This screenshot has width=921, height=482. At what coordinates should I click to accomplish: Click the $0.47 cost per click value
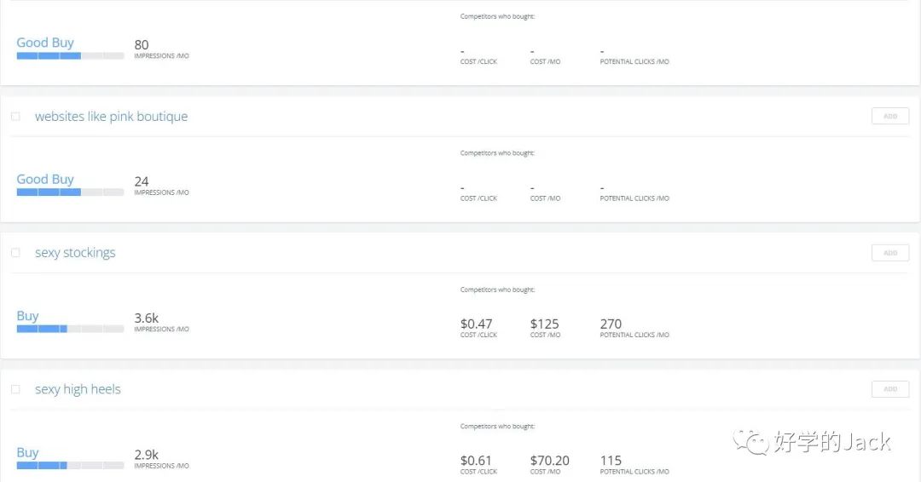[476, 324]
